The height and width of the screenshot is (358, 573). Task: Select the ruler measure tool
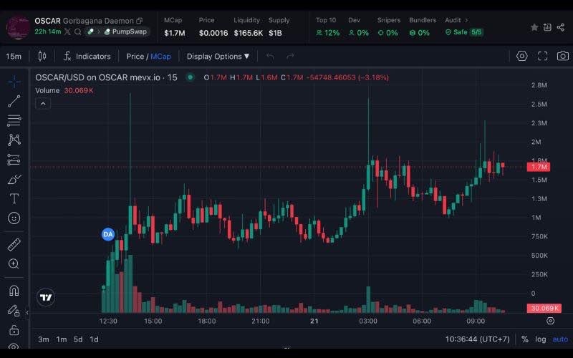[x=14, y=244]
